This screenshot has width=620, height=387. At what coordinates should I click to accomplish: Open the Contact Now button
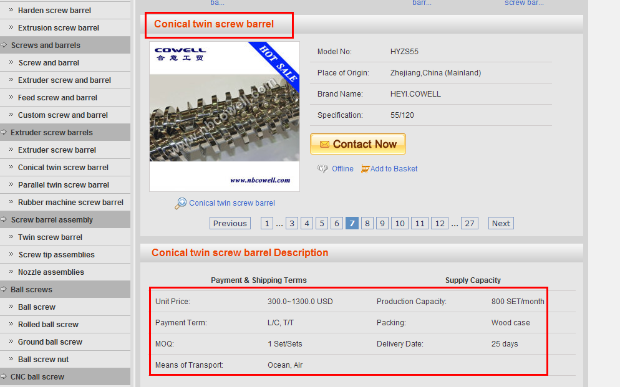pyautogui.click(x=358, y=144)
